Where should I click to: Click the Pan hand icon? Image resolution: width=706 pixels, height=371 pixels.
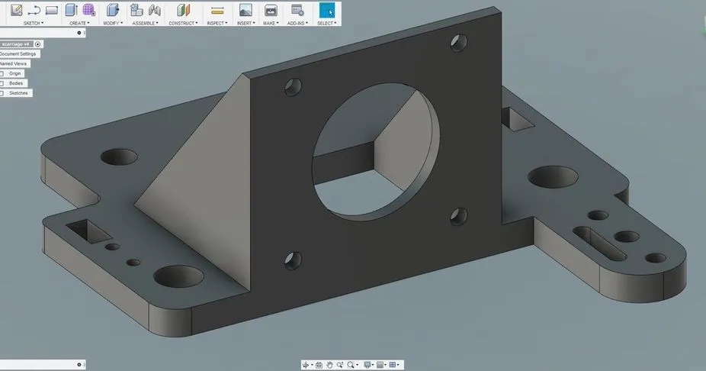(329, 365)
